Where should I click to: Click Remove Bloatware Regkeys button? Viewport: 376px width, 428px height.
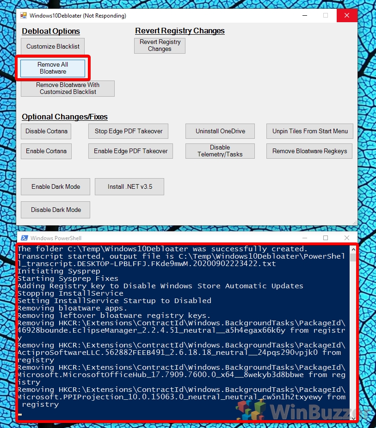tap(309, 151)
